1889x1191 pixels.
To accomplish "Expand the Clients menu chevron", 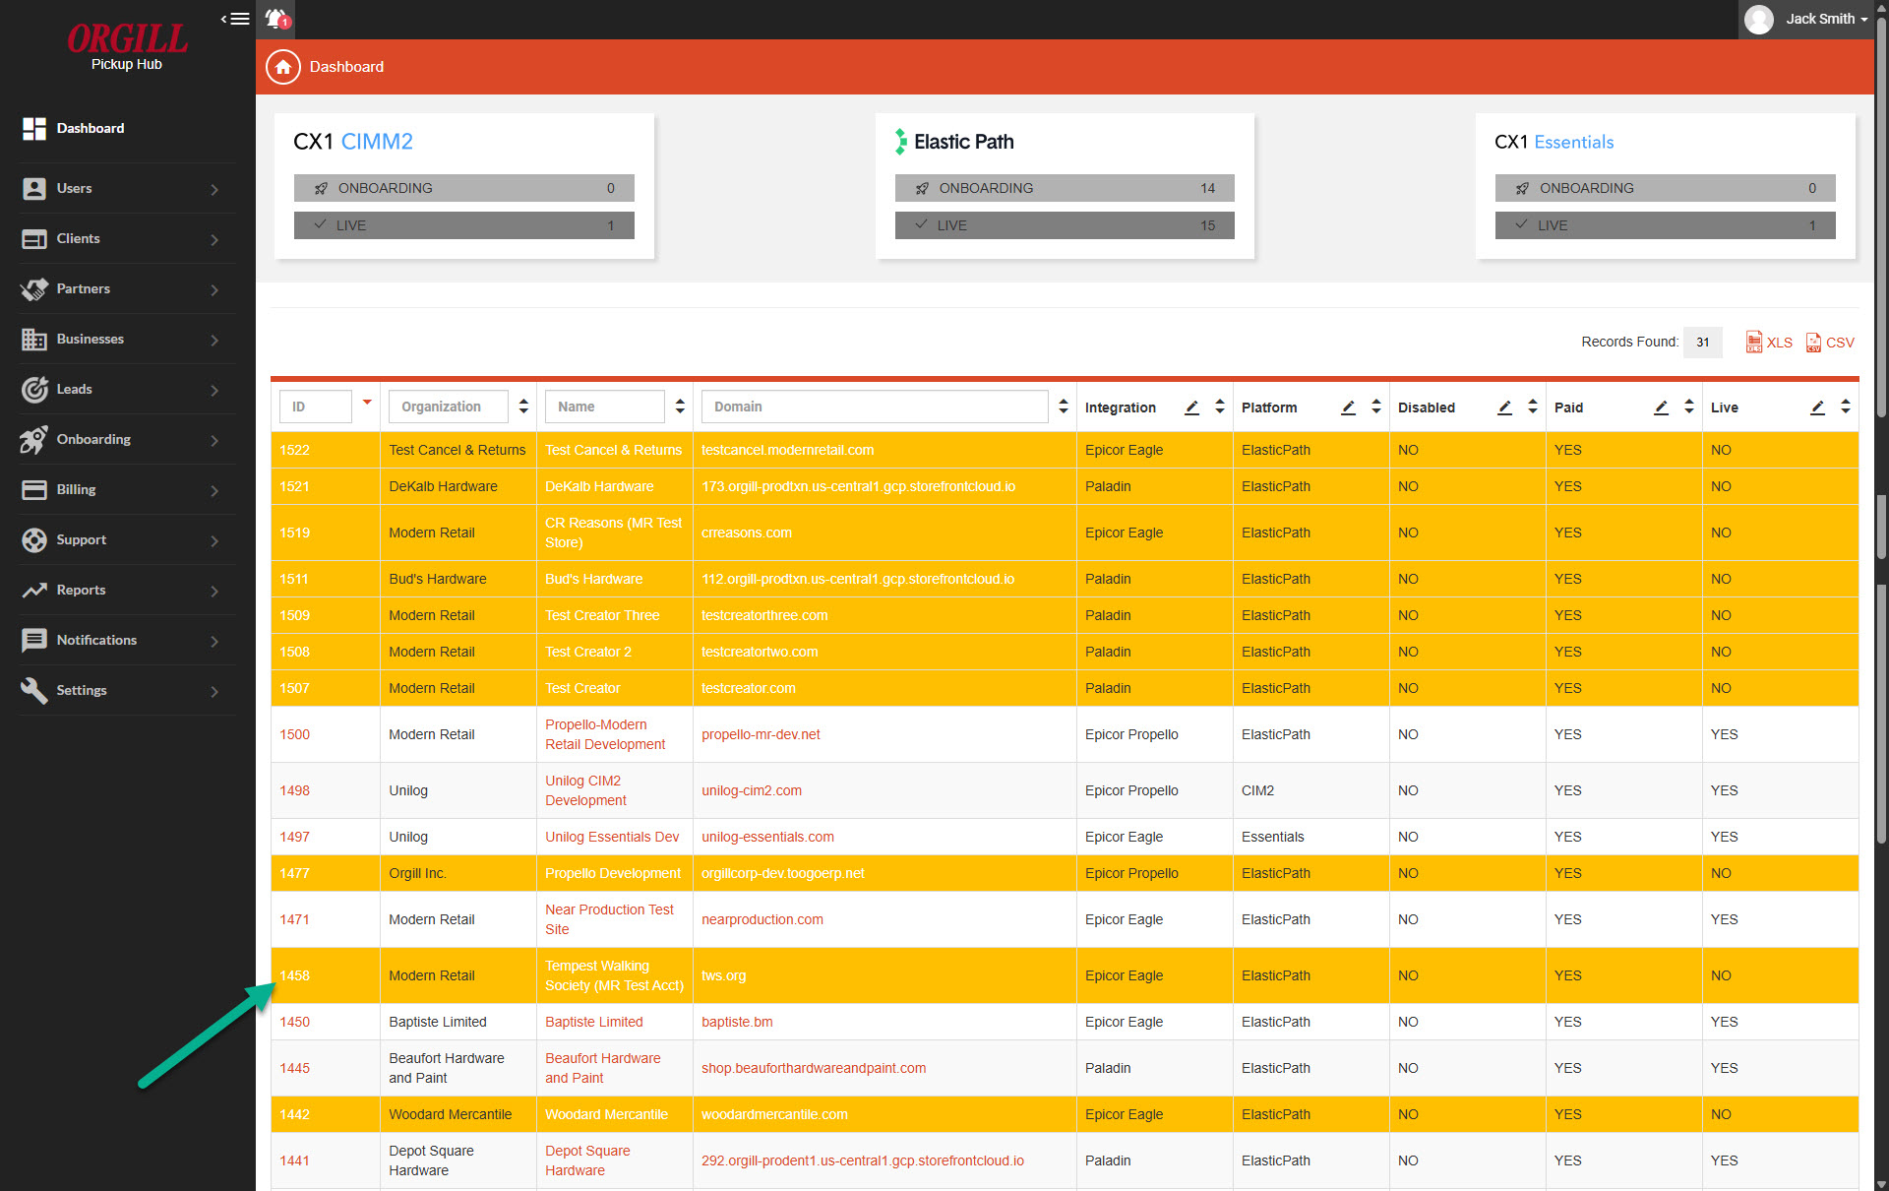I will (x=214, y=239).
